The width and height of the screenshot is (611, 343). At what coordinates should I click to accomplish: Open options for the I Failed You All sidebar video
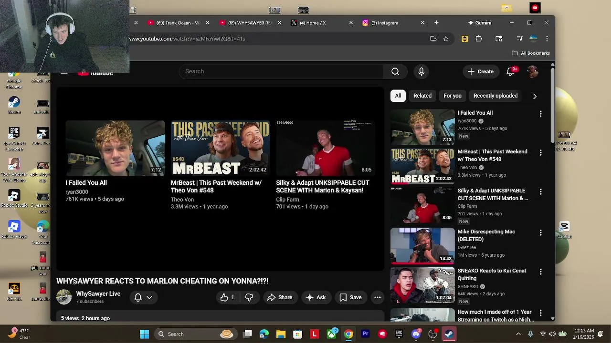point(540,114)
